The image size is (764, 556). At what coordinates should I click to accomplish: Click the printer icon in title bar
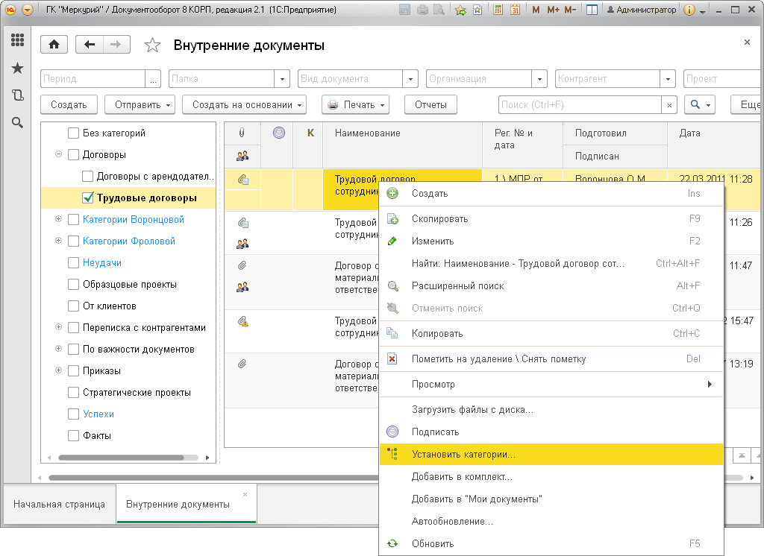pyautogui.click(x=422, y=9)
